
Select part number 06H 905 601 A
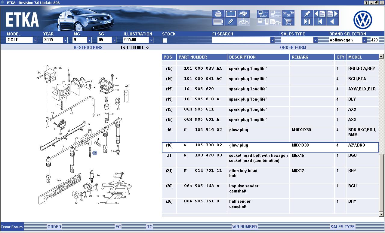tap(202, 120)
